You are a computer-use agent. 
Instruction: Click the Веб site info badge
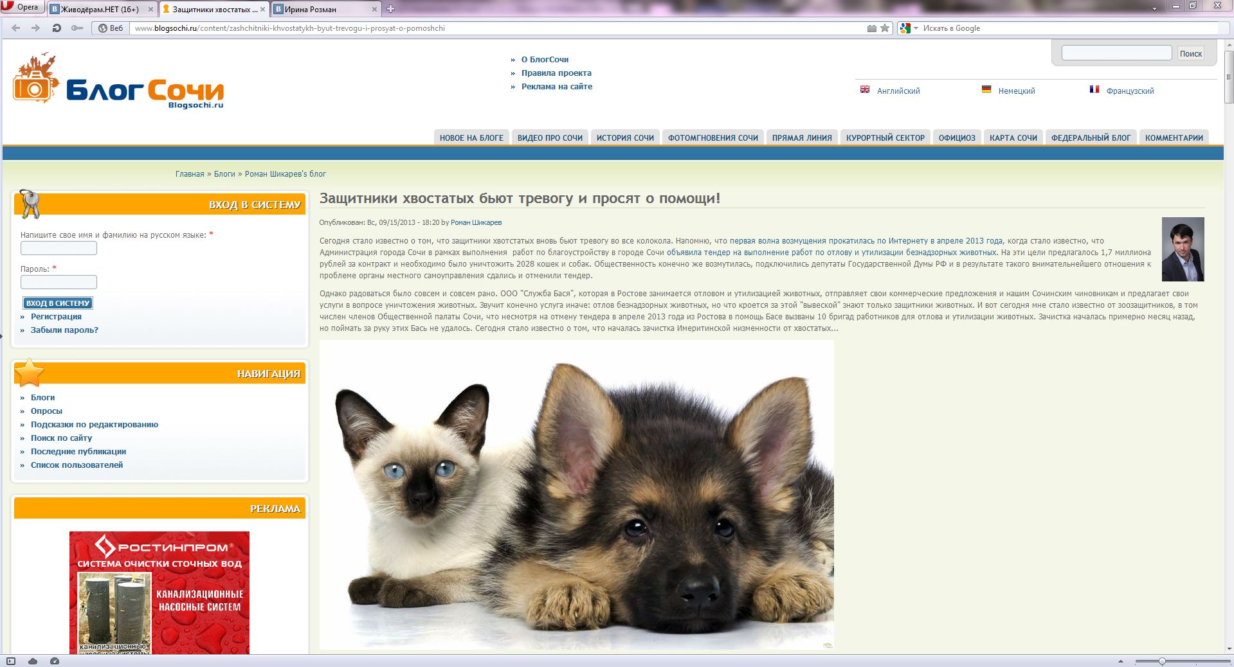(110, 28)
